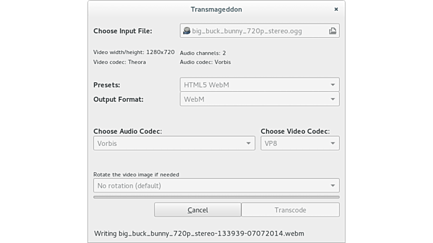Click the Output Format dropdown arrow
This screenshot has height=243, width=433.
pos(332,99)
